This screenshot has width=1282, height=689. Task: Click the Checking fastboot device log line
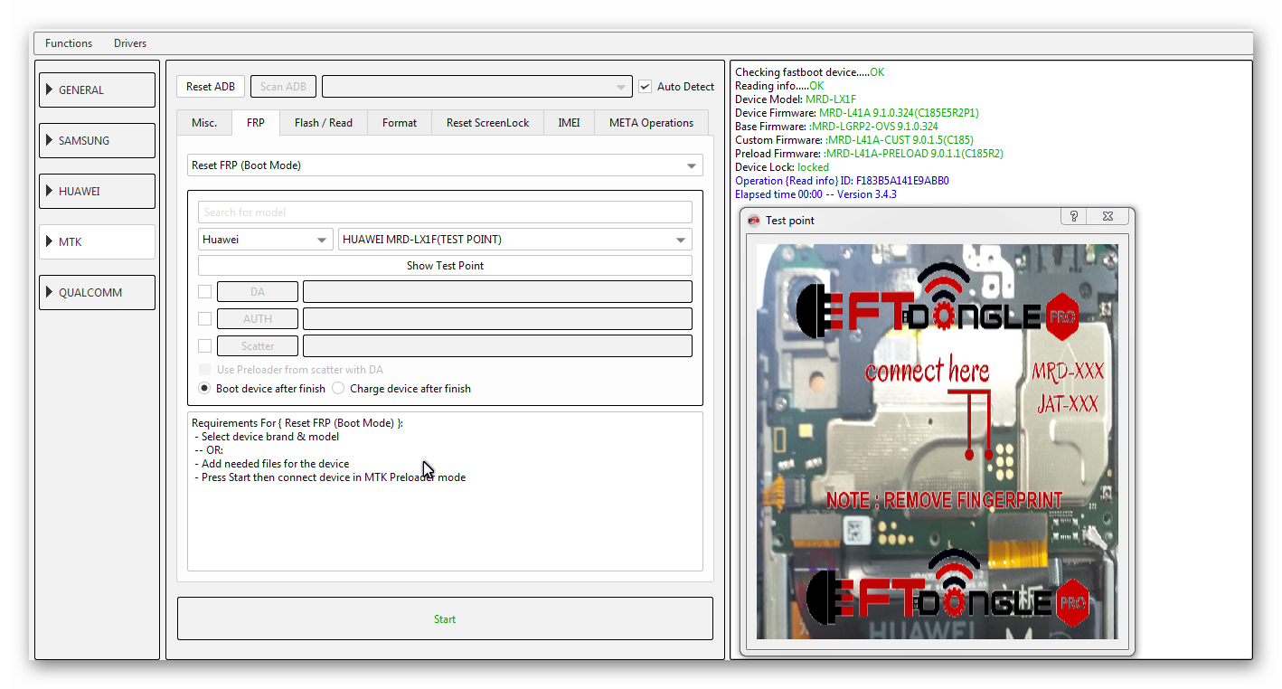809,72
